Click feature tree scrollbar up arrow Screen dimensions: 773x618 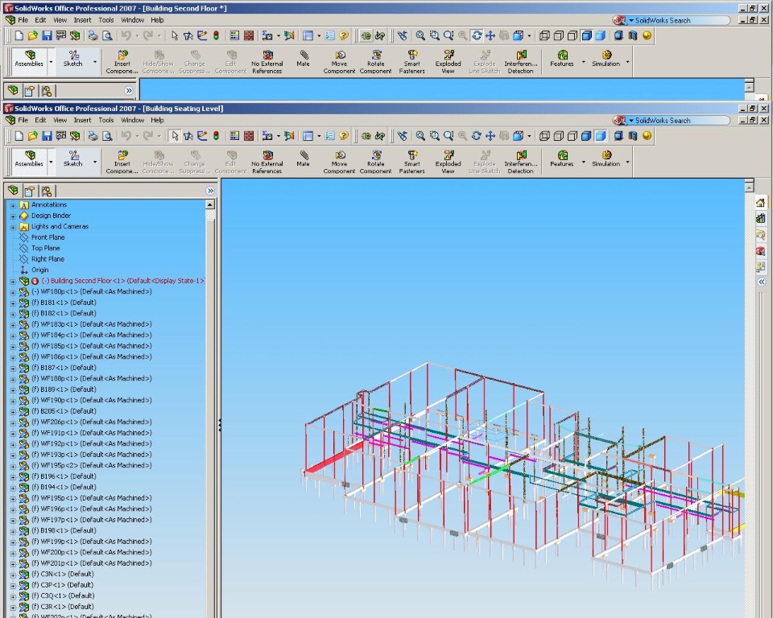pyautogui.click(x=210, y=204)
